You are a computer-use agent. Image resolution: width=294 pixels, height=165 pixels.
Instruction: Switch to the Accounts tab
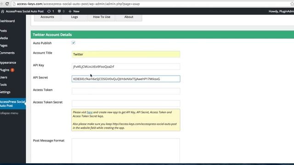[x=47, y=17]
